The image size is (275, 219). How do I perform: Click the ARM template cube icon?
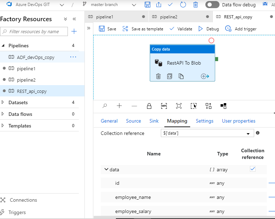265,4
